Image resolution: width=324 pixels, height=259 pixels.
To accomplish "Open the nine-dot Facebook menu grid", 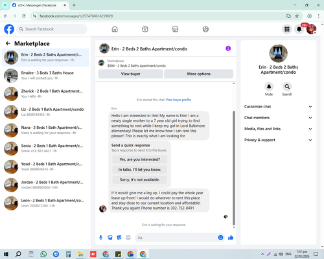I will tap(287, 29).
